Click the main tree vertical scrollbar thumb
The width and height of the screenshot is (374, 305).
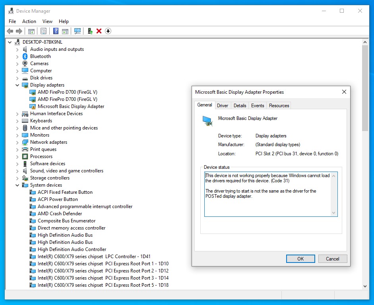(365, 88)
